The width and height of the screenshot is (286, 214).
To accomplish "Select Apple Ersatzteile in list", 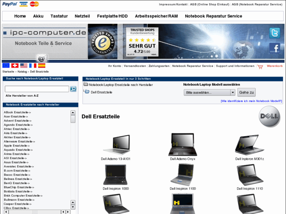I will click(17, 146).
